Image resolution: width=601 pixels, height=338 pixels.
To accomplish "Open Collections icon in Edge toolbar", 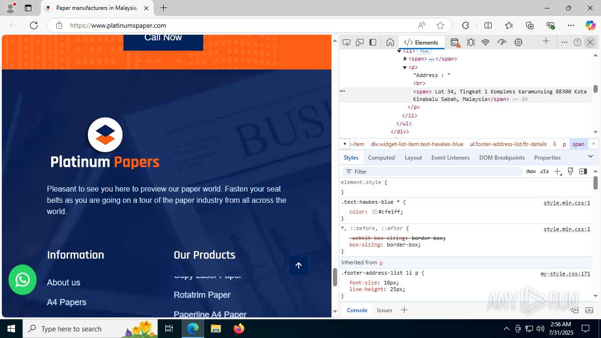I will point(530,25).
